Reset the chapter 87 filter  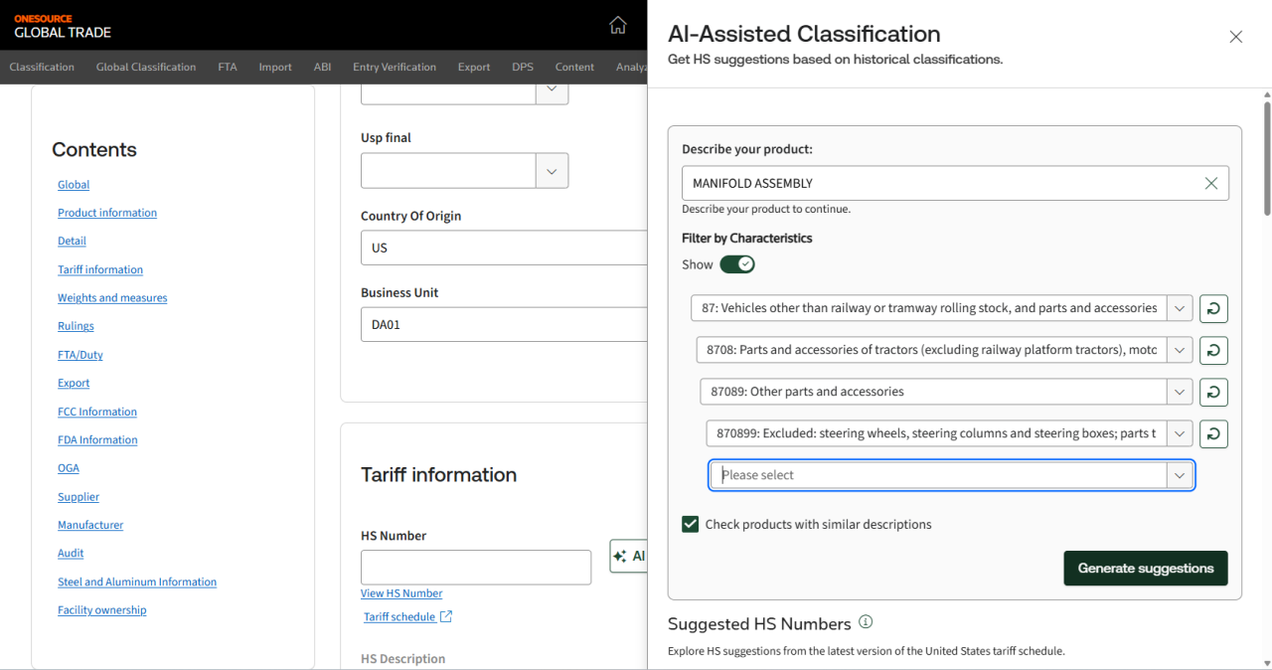click(x=1213, y=308)
